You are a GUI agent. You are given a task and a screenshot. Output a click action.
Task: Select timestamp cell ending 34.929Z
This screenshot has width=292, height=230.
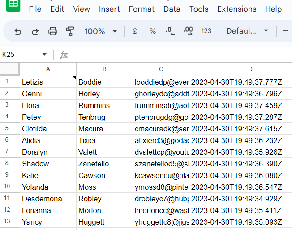click(240, 199)
